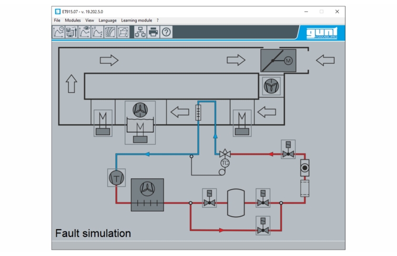397x256 pixels.
Task: Select the humidifier with fan symbol
Action: coord(140,123)
